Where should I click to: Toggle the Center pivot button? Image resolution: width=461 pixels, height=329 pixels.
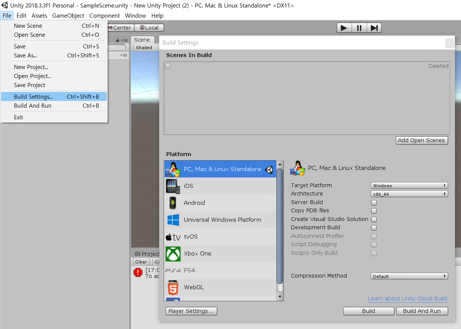tap(120, 28)
